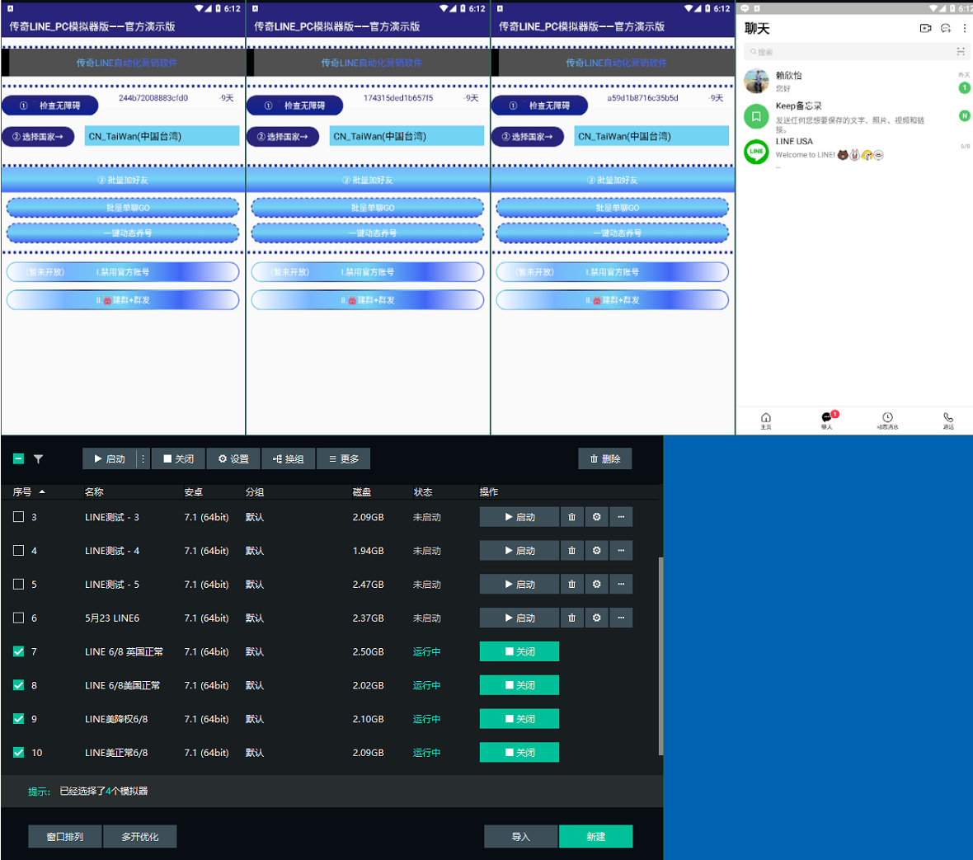
Task: Uncheck the box for LINE美降权6/8
Action: 19,718
